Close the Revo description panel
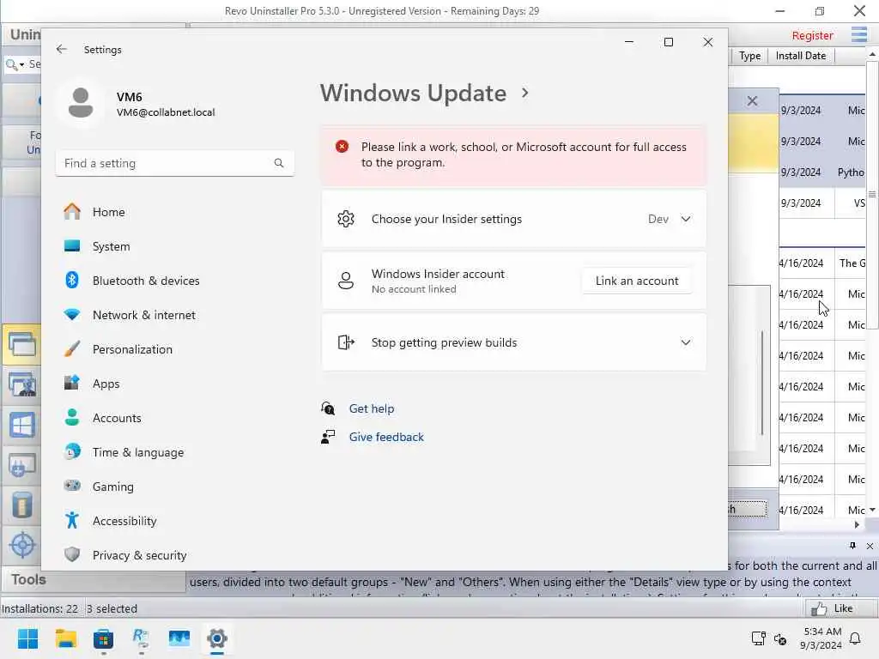 coord(870,546)
